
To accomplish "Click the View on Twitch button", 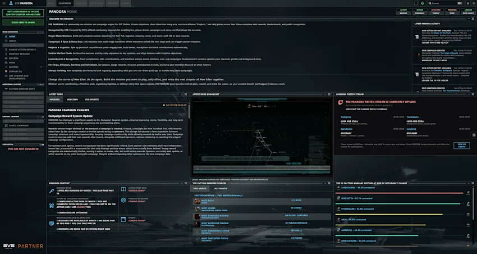I will pos(461,146).
